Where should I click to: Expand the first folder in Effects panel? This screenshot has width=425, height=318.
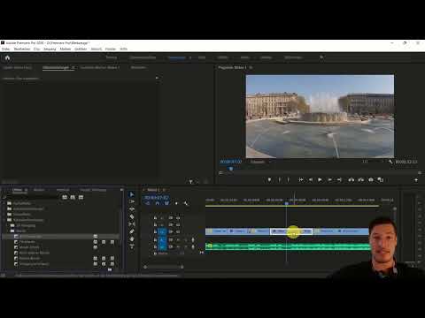(x=4, y=203)
